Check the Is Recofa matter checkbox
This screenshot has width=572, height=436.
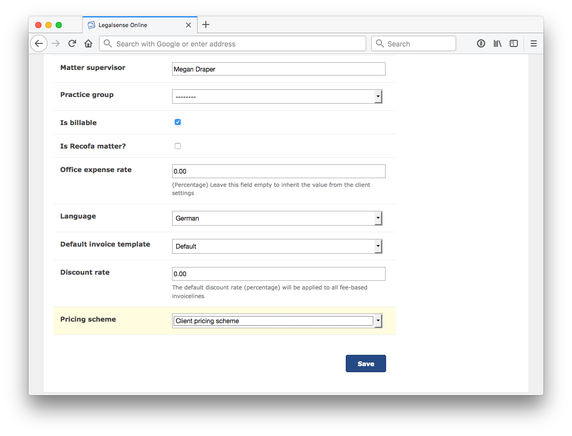(x=178, y=146)
